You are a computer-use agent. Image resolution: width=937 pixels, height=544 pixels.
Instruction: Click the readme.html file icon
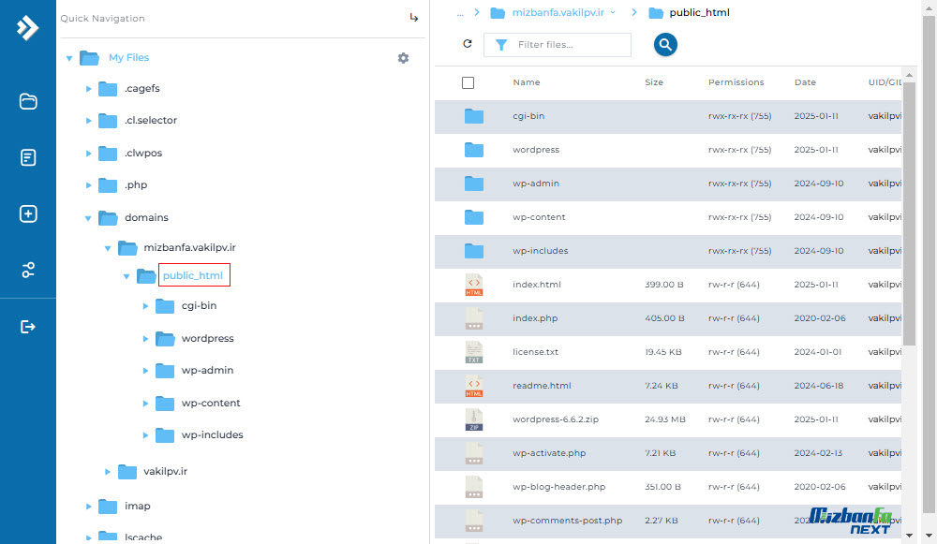(x=474, y=386)
